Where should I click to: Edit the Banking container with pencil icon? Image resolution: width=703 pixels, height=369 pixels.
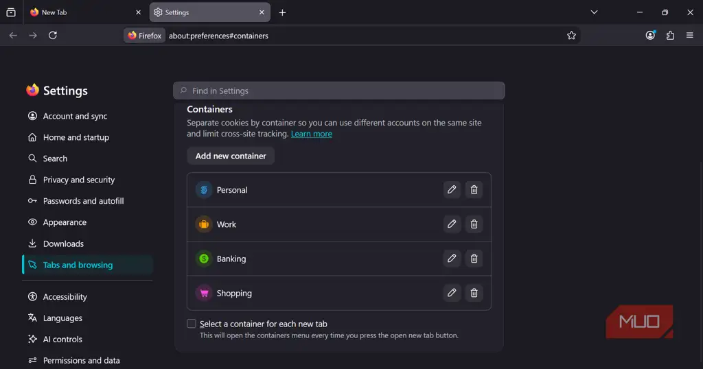452,259
